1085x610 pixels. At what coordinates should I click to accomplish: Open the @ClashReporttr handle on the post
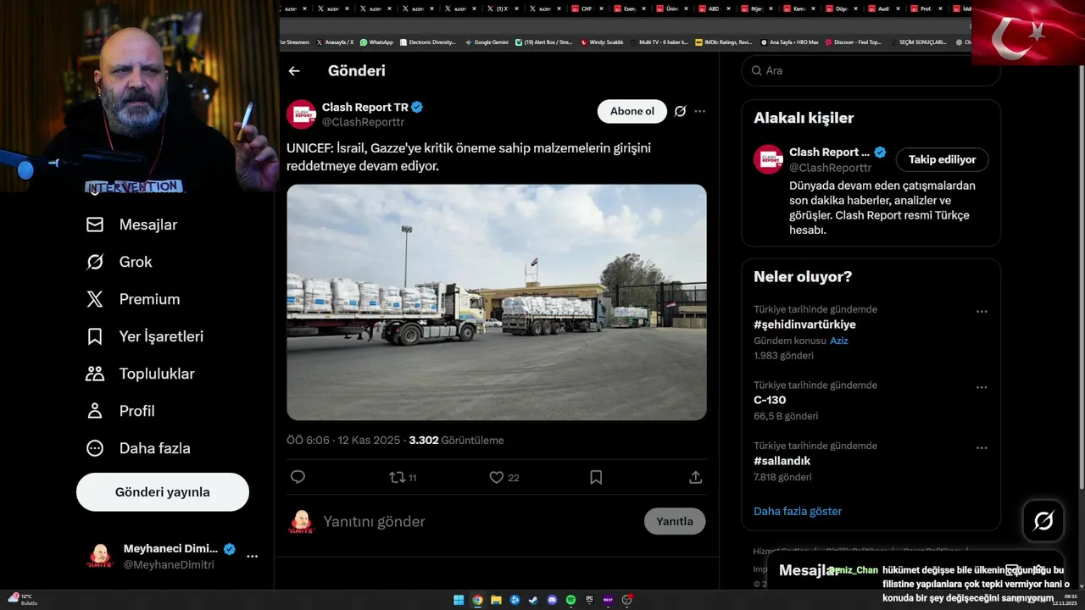tap(363, 122)
